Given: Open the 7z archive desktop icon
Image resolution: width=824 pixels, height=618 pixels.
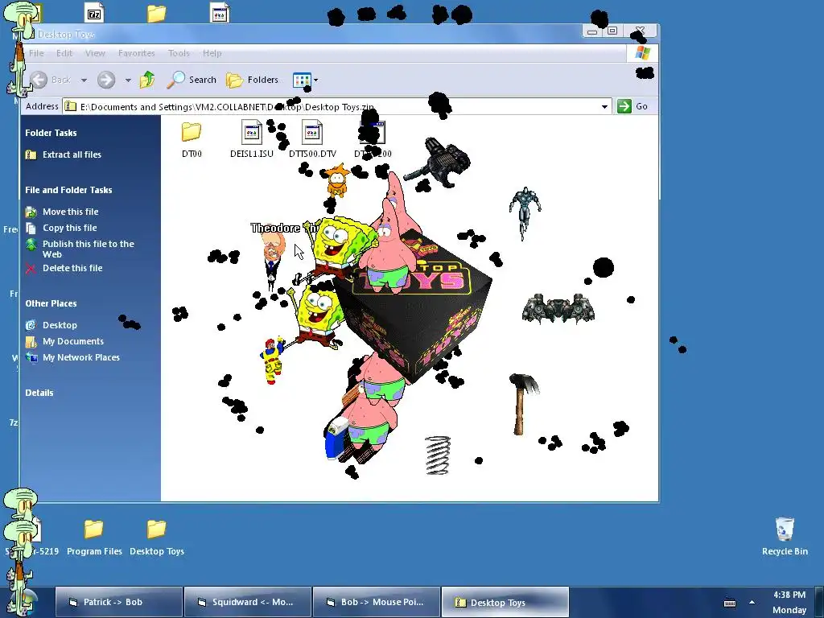Looking at the screenshot, I should pos(94,13).
